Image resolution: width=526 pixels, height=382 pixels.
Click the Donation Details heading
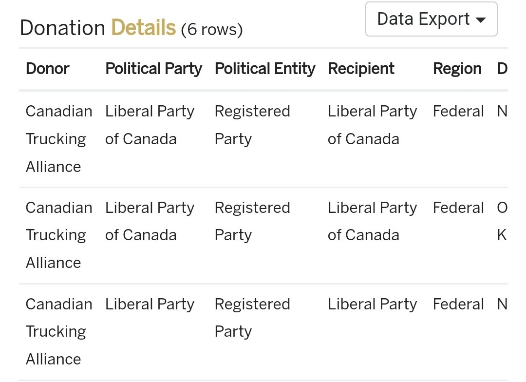pos(97,28)
